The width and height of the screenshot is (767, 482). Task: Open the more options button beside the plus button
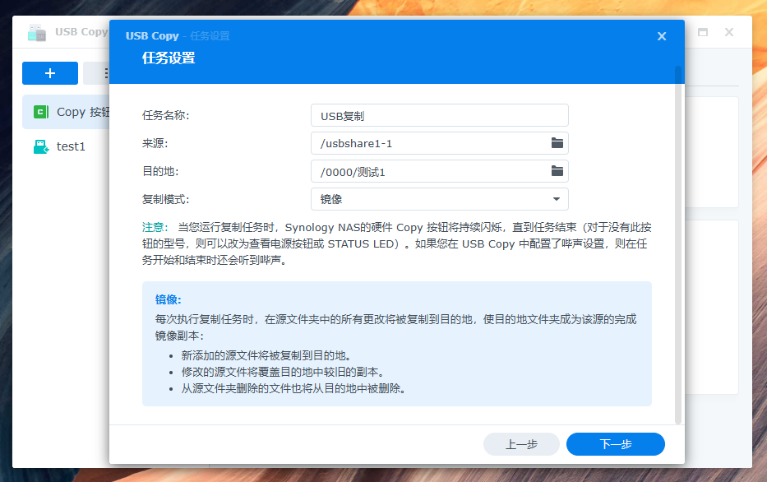[x=96, y=73]
